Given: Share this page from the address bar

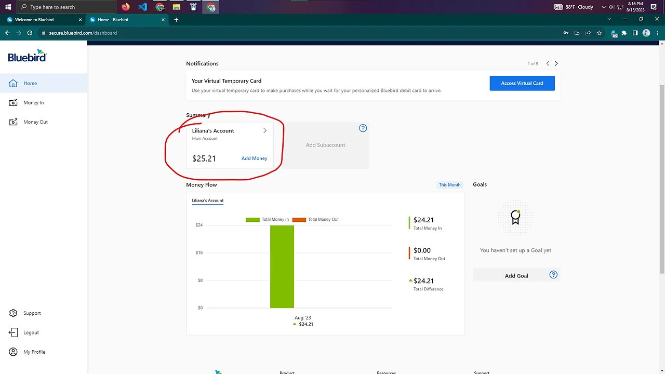Looking at the screenshot, I should coord(588,33).
